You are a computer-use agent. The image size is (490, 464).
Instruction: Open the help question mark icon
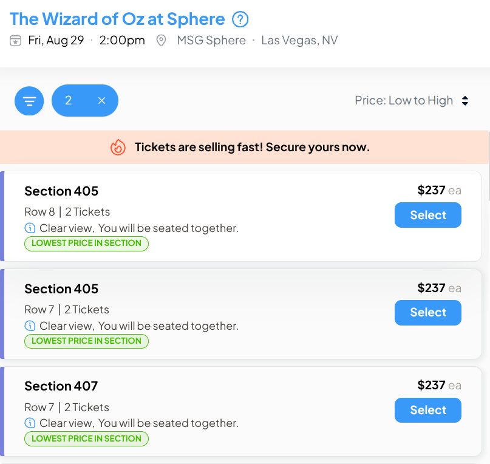pos(240,19)
